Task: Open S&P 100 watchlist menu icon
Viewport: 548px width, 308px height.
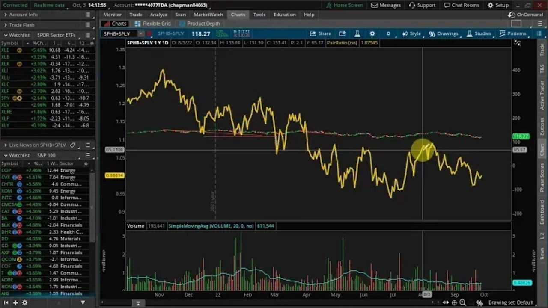Action: (x=88, y=155)
